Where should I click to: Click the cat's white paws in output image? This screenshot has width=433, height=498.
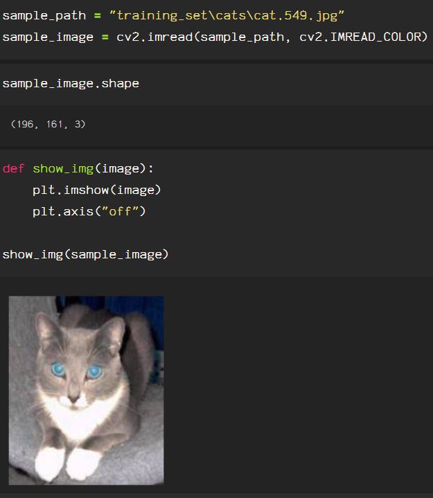pyautogui.click(x=68, y=463)
